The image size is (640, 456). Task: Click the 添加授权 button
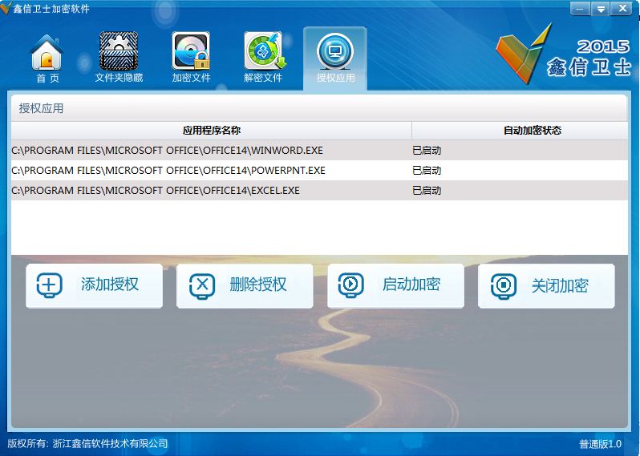(x=94, y=285)
